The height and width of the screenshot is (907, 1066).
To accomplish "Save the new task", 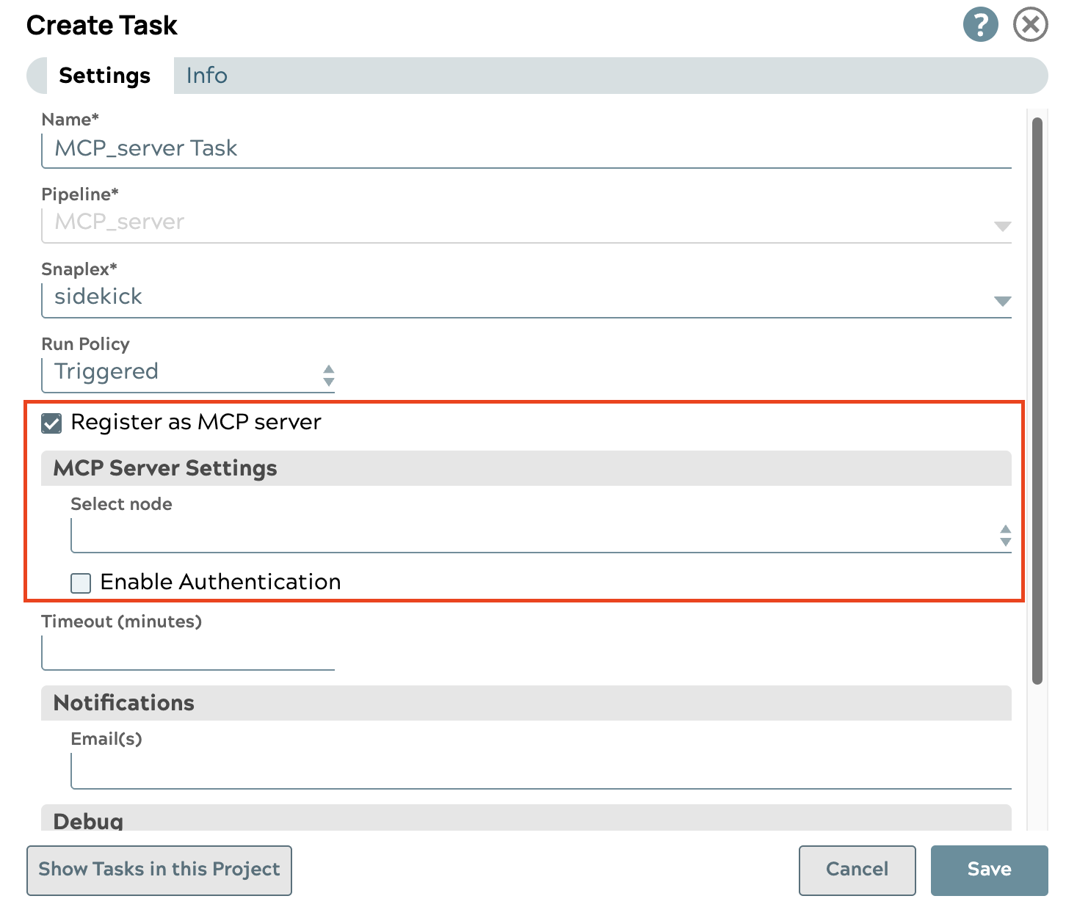I will tap(988, 870).
